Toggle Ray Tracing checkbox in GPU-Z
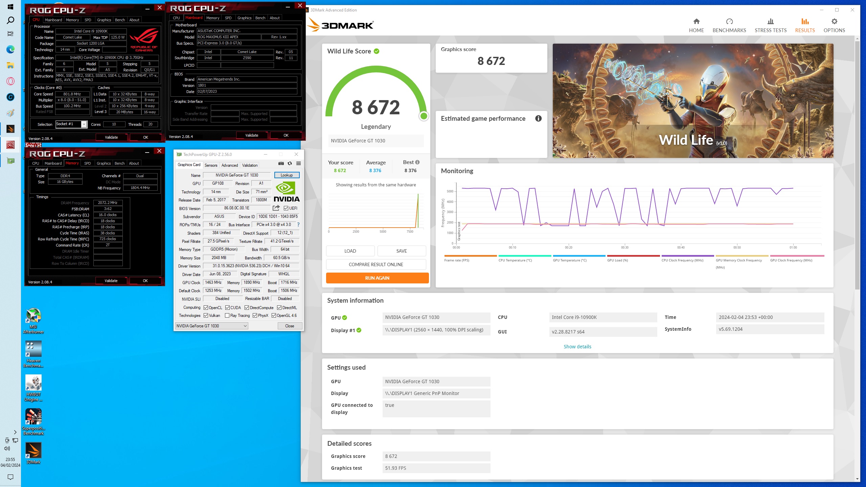This screenshot has height=487, width=866. click(x=227, y=316)
